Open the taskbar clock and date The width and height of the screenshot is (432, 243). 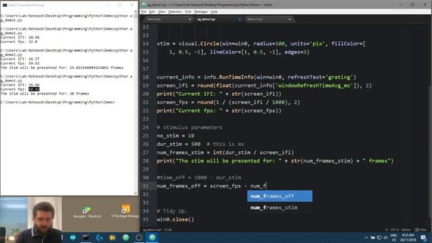pyautogui.click(x=408, y=238)
